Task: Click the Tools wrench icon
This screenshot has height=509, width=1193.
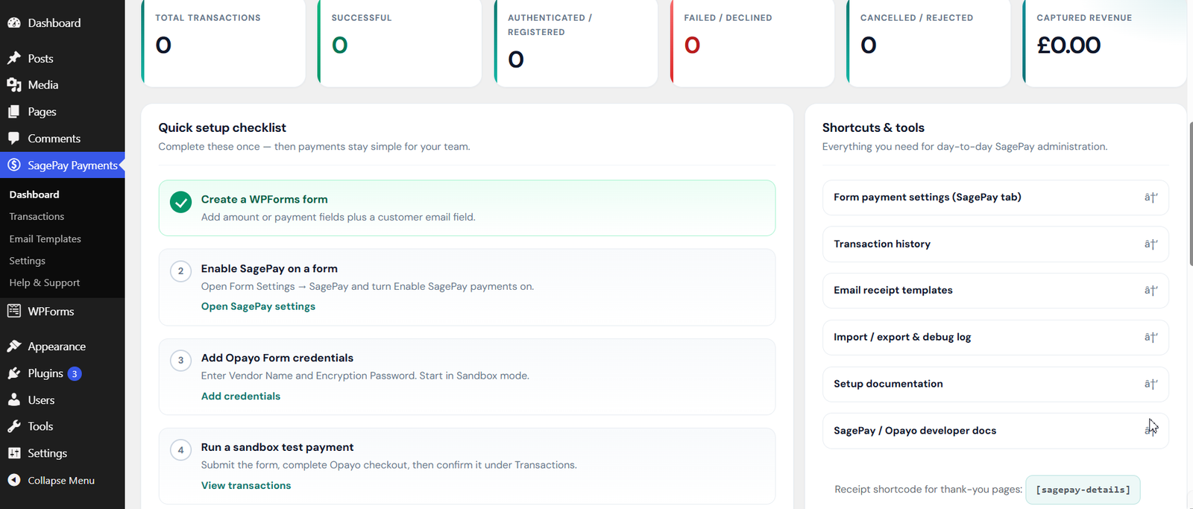Action: [14, 426]
